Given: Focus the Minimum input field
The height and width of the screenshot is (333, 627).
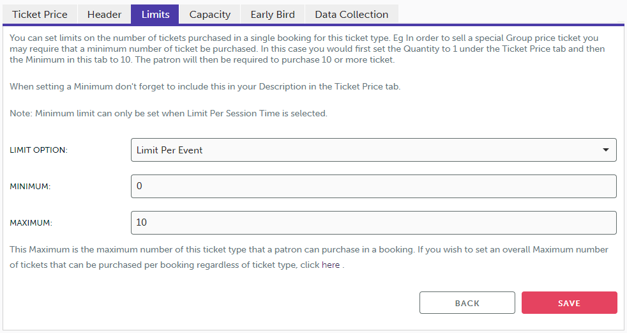Looking at the screenshot, I should click(374, 187).
